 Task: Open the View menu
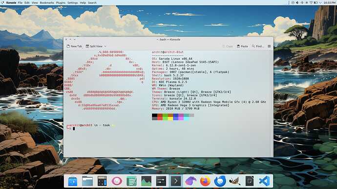(x=35, y=3)
